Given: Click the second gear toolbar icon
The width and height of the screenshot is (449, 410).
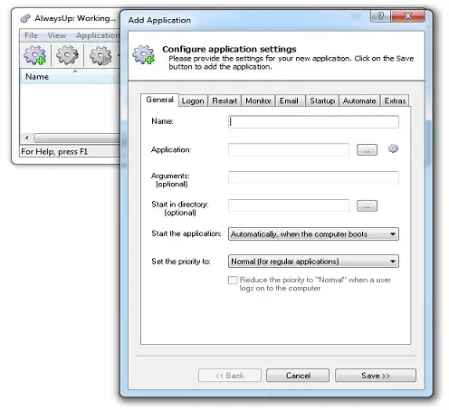Looking at the screenshot, I should coord(67,55).
